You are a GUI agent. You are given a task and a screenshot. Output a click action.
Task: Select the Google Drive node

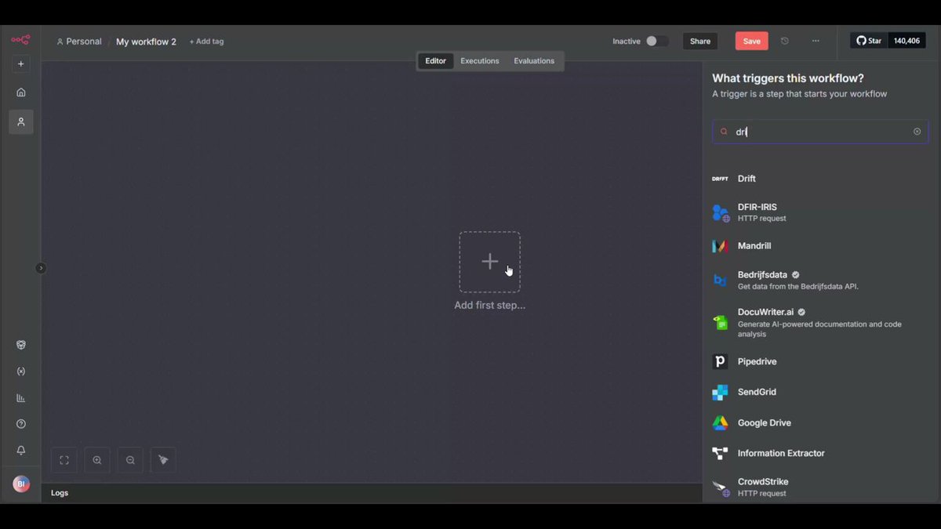[x=820, y=422]
